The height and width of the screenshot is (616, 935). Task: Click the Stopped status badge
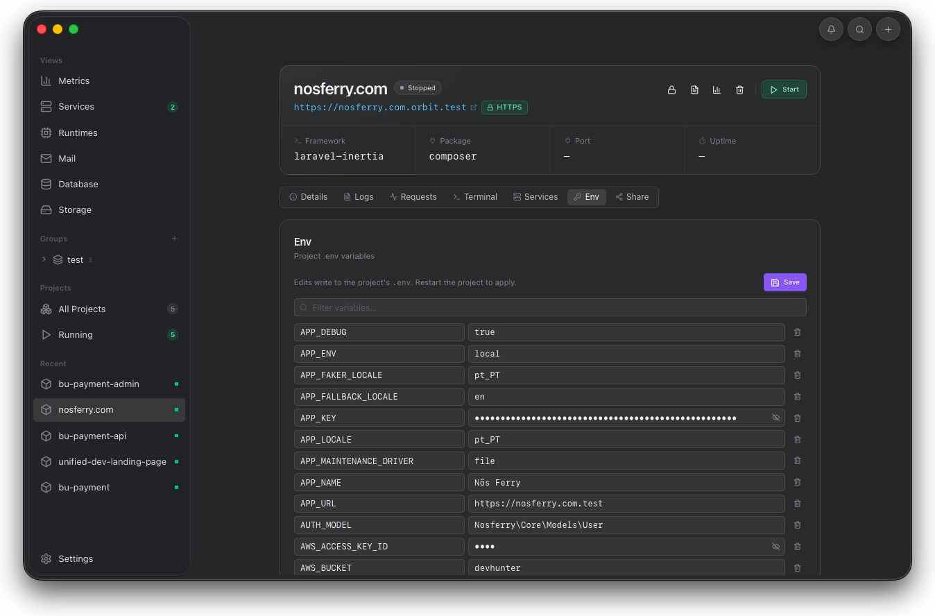418,88
